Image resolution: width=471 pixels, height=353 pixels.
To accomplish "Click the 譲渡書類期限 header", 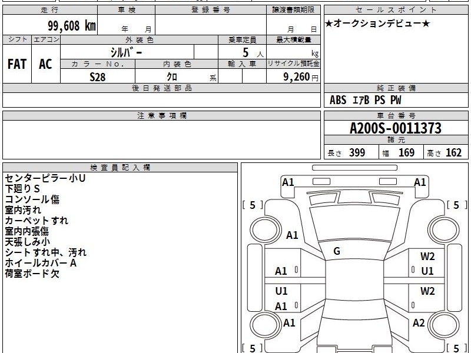I will pyautogui.click(x=293, y=10).
